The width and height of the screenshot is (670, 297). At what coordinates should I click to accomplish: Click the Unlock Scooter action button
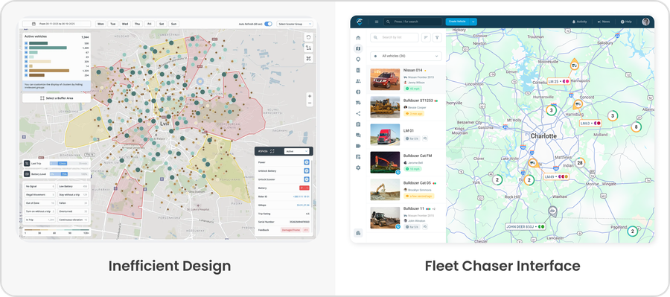point(307,179)
